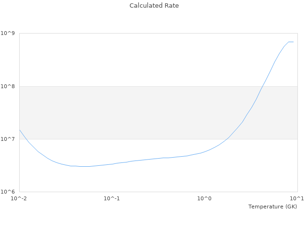Select the 10^8 y-axis tick label

click(x=9, y=86)
